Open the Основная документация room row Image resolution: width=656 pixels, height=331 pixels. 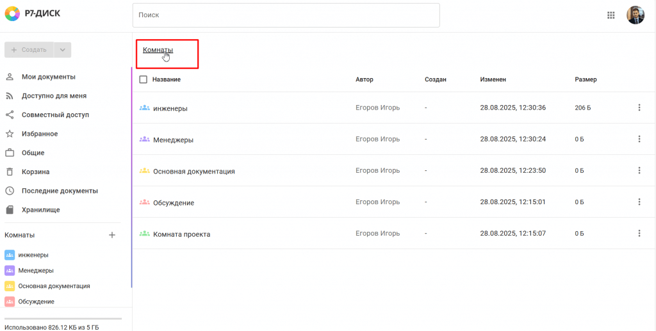click(x=394, y=170)
